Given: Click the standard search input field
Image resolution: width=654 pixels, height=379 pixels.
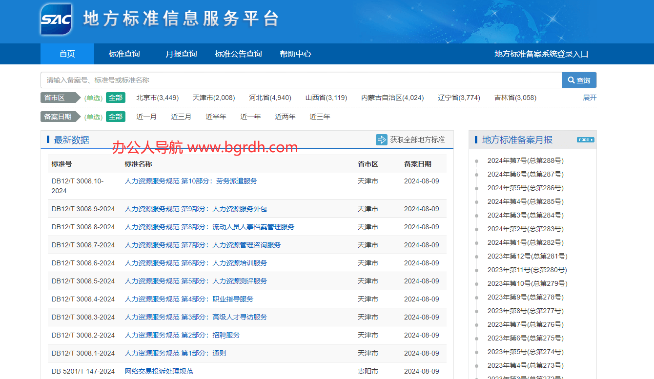Looking at the screenshot, I should point(301,80).
